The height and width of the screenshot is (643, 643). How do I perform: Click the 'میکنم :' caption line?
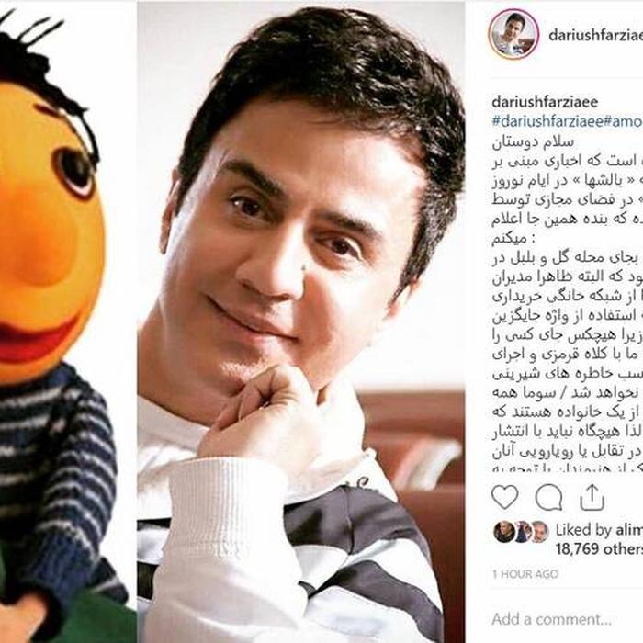(513, 239)
